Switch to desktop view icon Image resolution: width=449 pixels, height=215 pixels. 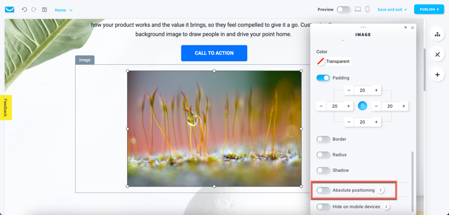pyautogui.click(x=358, y=9)
